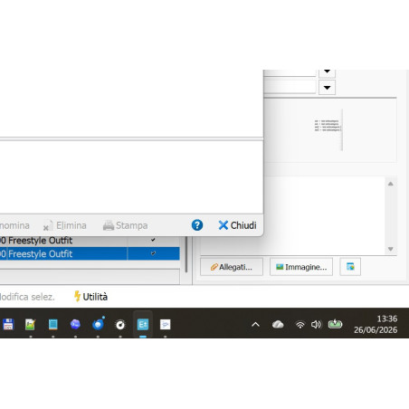Image resolution: width=409 pixels, height=409 pixels.
Task: Open the floppy disk app in the taskbar
Action: (8, 325)
